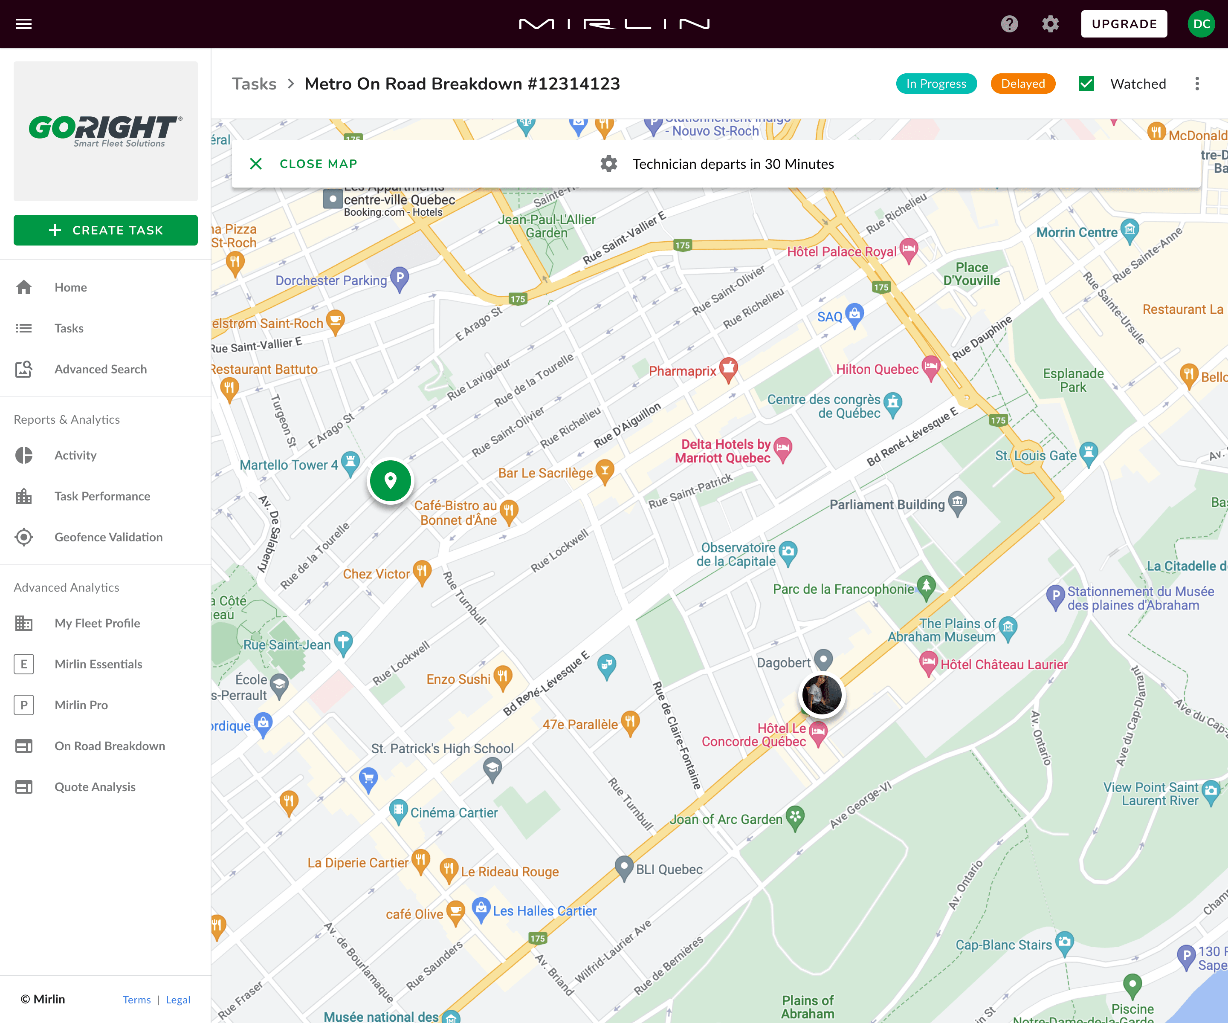Click the Delayed status badge
This screenshot has height=1023, width=1228.
[1023, 84]
